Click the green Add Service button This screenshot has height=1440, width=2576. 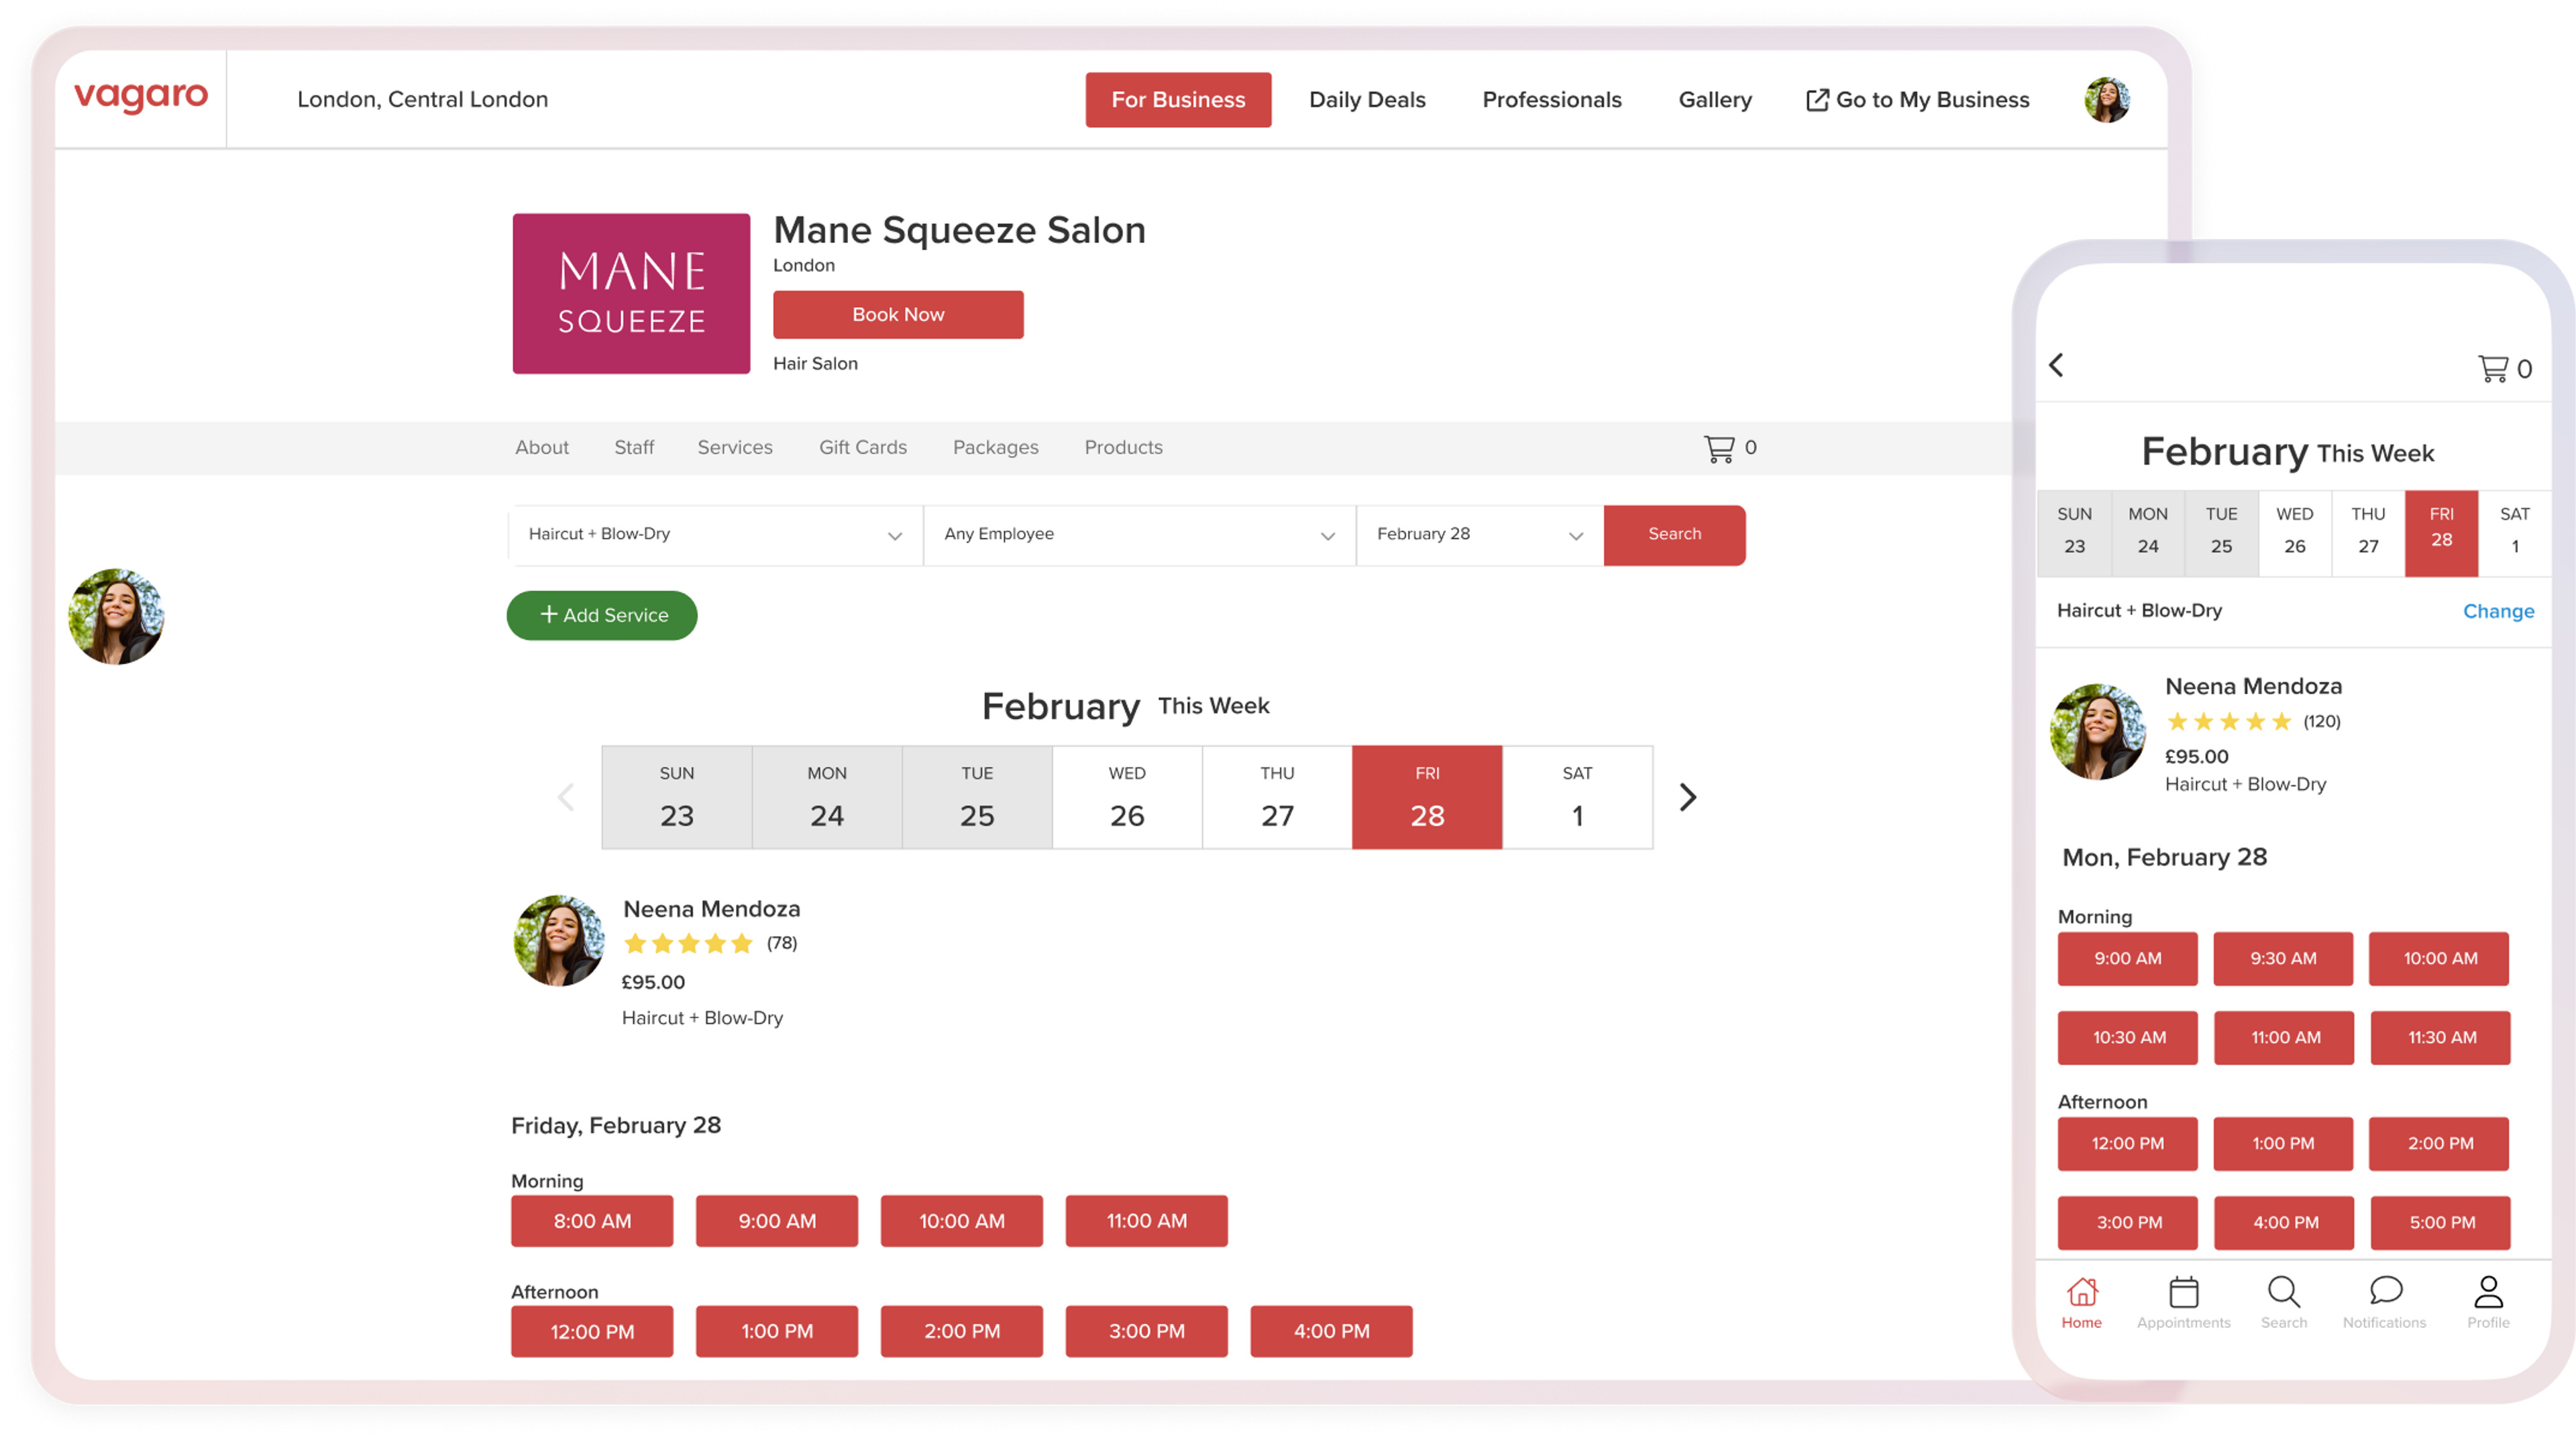point(602,616)
